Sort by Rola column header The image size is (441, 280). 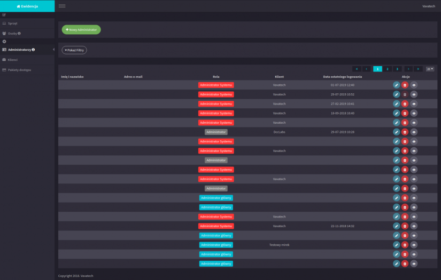[216, 77]
